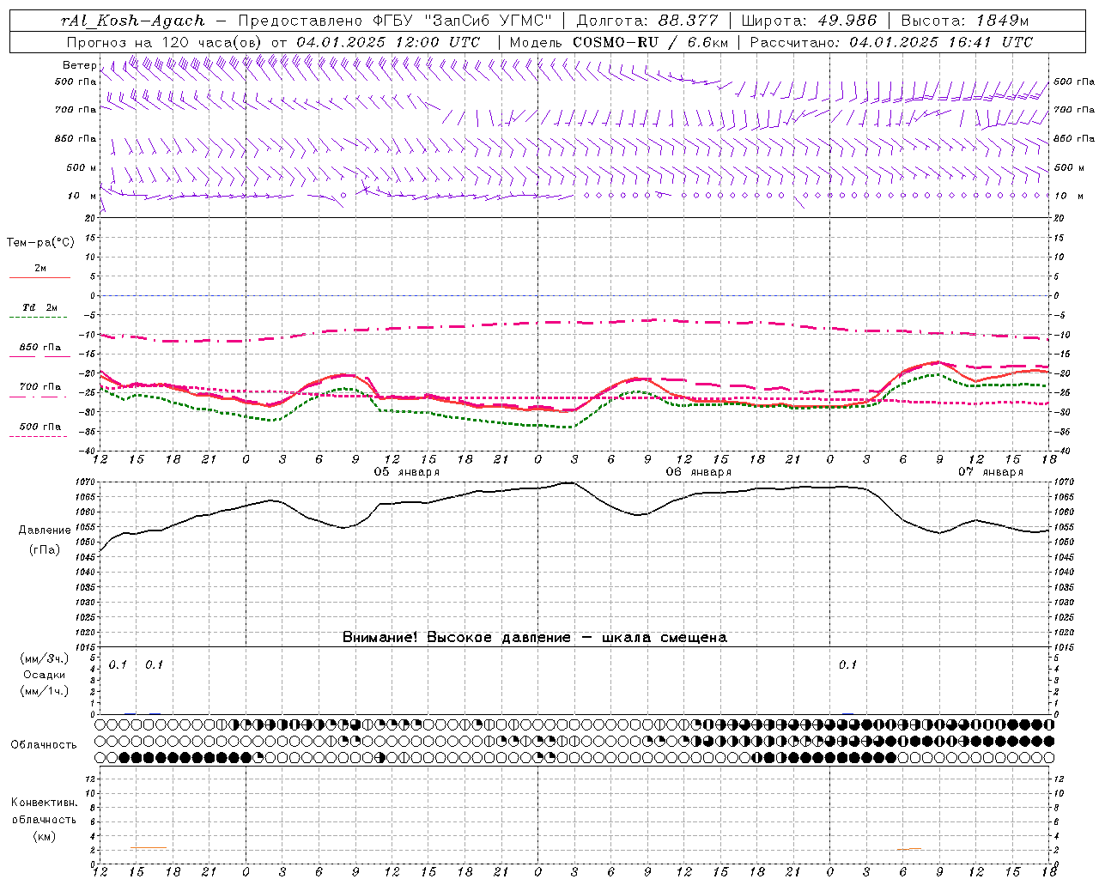This screenshot has height=879, width=1099.
Task: Select the Td 2м dew point legend entry
Action: point(40,307)
